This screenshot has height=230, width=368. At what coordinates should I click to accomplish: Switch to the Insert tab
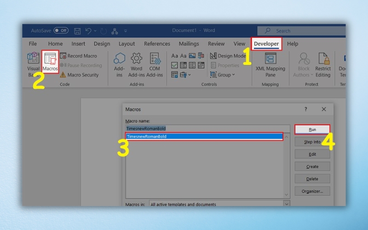click(x=78, y=44)
